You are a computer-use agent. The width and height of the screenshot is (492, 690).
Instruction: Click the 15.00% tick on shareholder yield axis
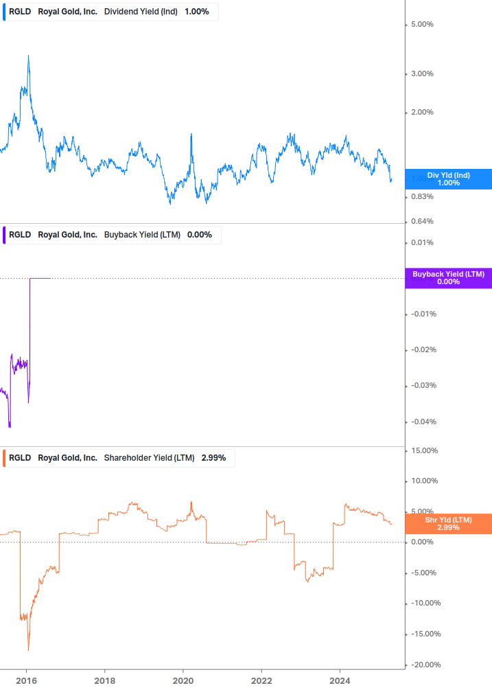pyautogui.click(x=424, y=450)
